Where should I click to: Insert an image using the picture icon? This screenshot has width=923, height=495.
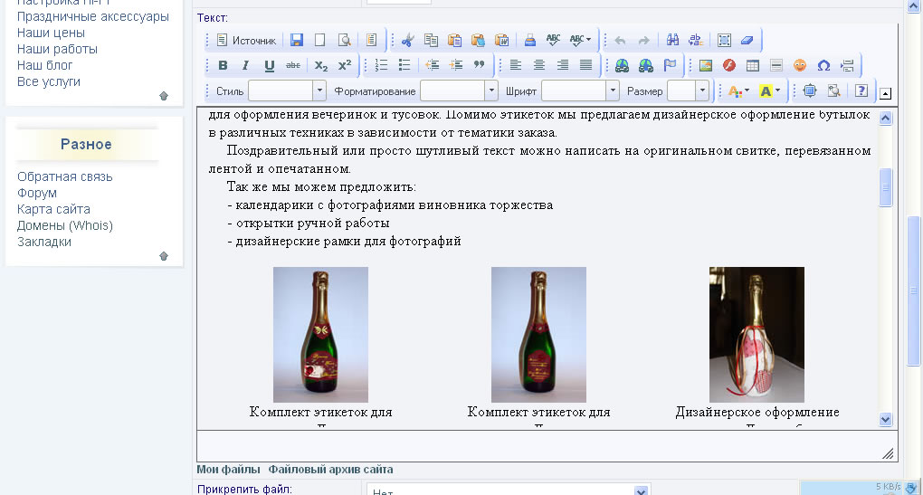706,65
